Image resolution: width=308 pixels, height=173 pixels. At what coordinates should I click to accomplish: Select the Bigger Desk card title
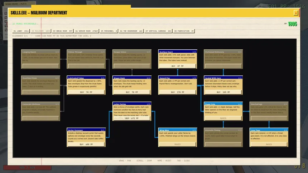[x=119, y=78]
